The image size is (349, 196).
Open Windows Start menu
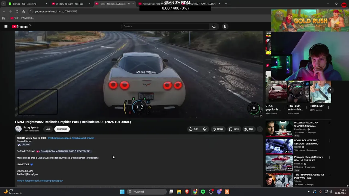click(x=122, y=192)
